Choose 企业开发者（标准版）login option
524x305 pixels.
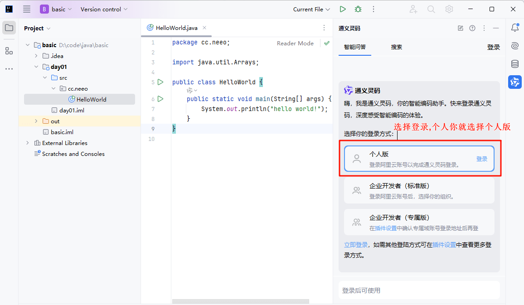tap(419, 190)
